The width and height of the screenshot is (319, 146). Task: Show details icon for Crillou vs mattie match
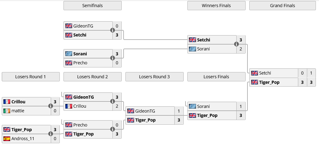click(50, 106)
